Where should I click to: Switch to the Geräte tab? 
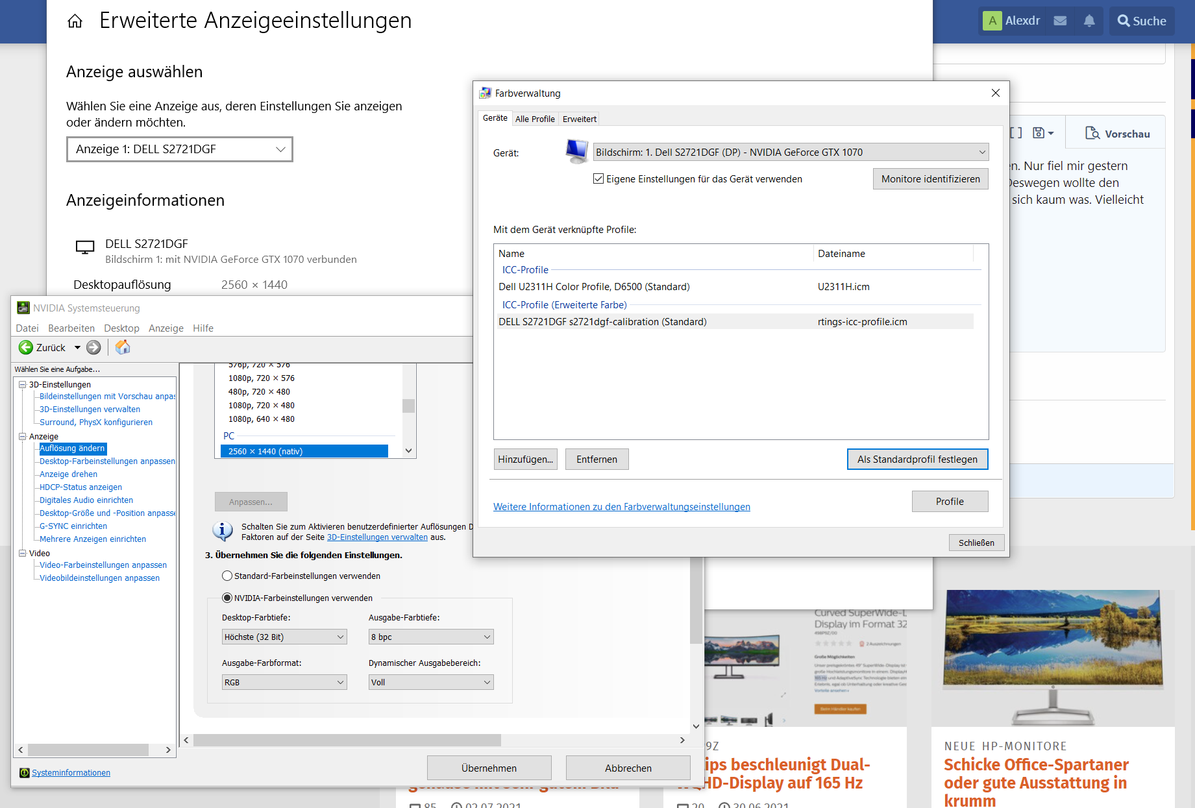(495, 117)
